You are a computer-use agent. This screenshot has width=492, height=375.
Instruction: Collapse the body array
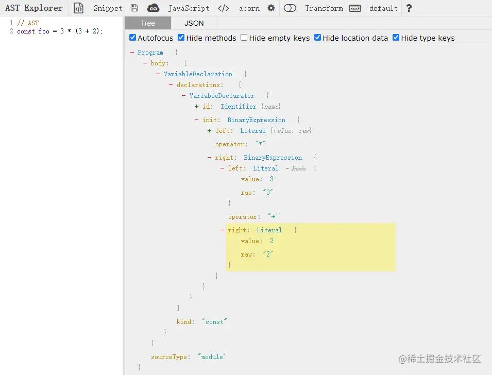tap(145, 63)
